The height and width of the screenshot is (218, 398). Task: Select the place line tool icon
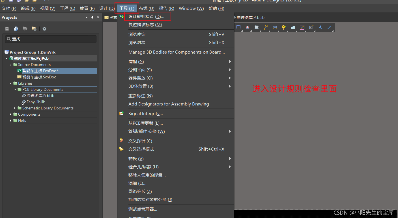pos(329,27)
